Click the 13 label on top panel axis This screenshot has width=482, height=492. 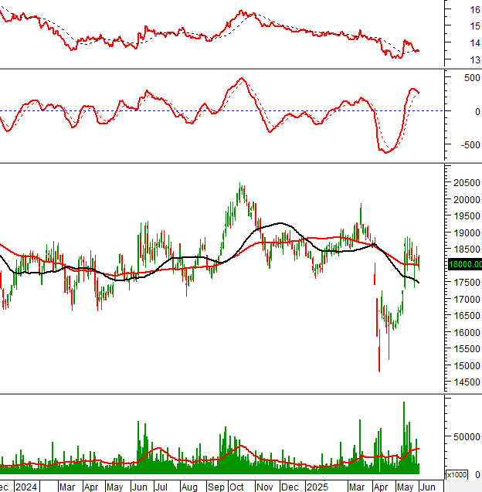(x=475, y=59)
